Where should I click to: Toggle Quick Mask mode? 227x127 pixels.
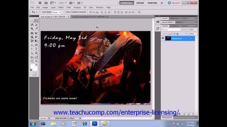coord(34,74)
